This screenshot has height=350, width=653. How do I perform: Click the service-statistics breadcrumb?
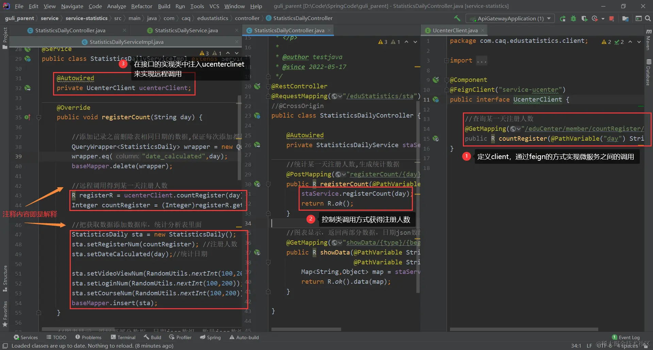(x=86, y=18)
